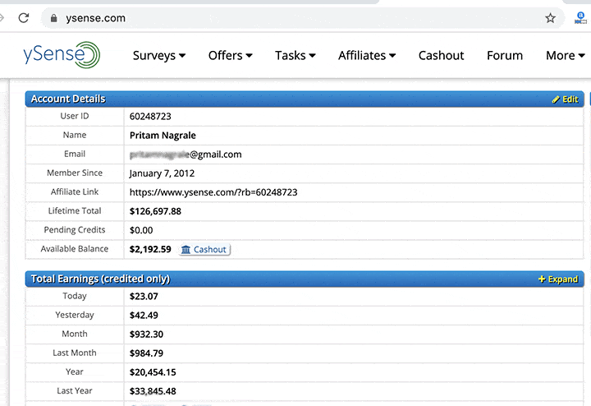Click Expand link in Total Earnings header
This screenshot has width=591, height=406.
point(558,279)
